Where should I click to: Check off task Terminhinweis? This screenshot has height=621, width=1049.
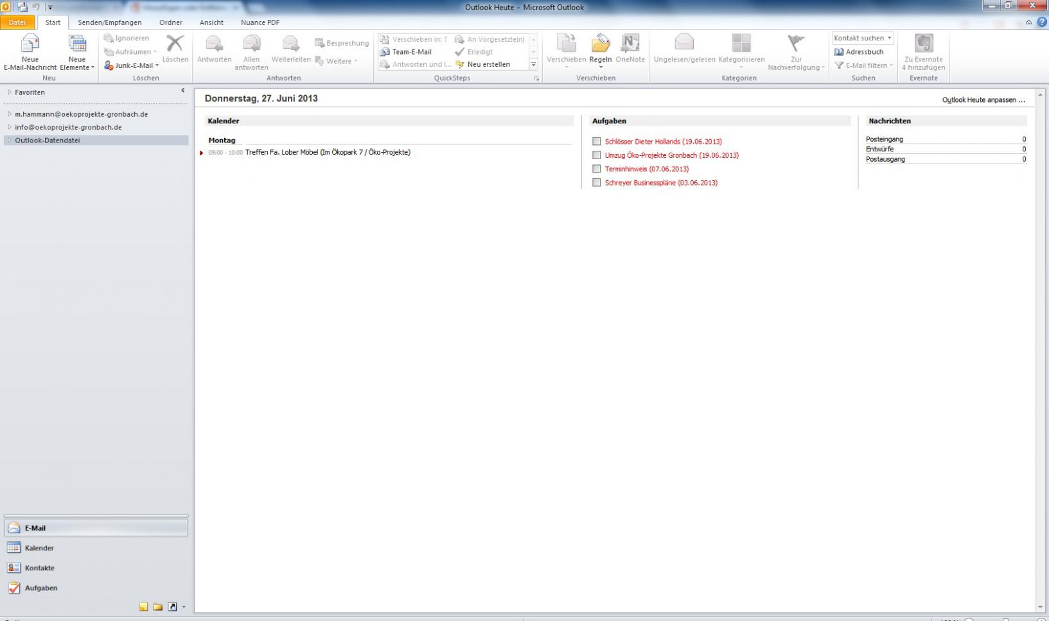coord(597,169)
